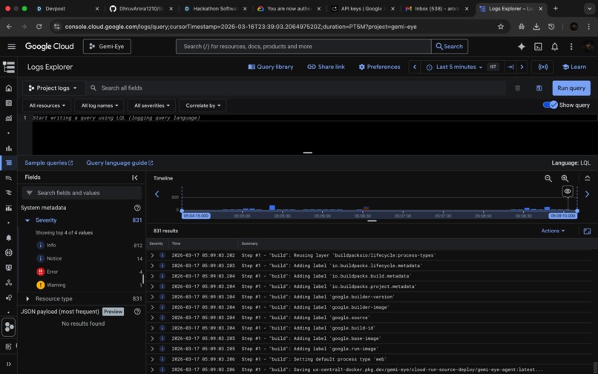The height and width of the screenshot is (374, 598).
Task: Collapse the Fields panel
Action: click(134, 177)
